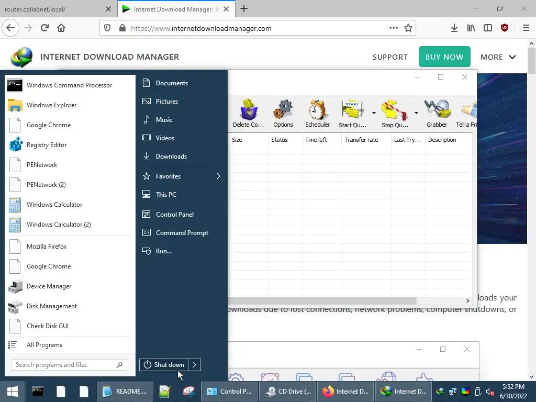The width and height of the screenshot is (536, 402).
Task: Switch to README taskbar window
Action: (125, 392)
